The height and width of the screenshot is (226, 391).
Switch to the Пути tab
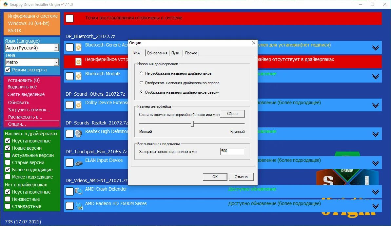click(175, 53)
